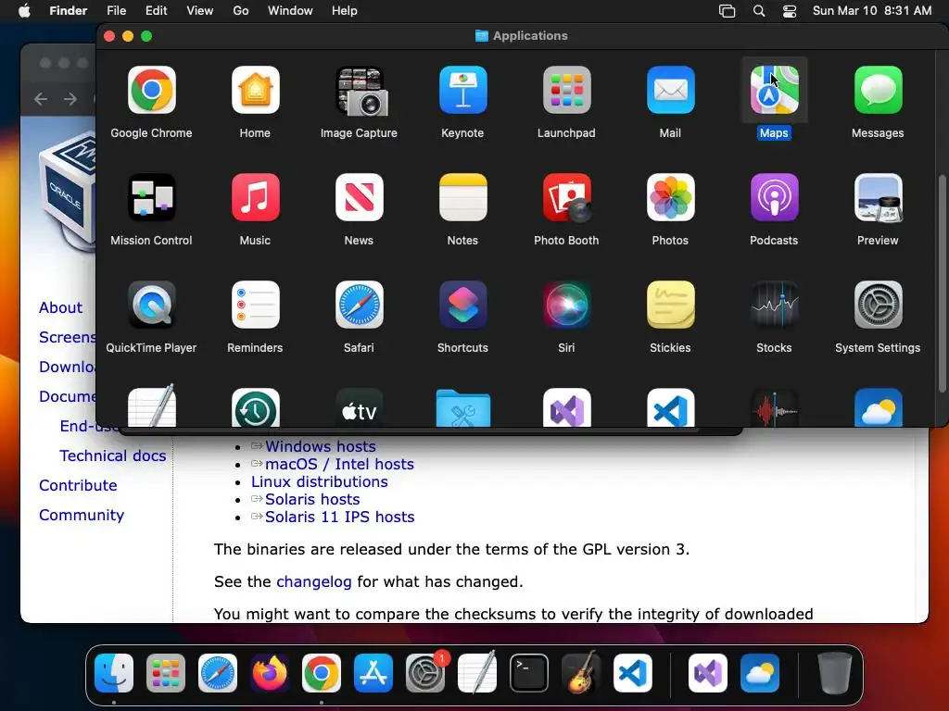
Task: Click the Community sidebar link
Action: coord(82,515)
